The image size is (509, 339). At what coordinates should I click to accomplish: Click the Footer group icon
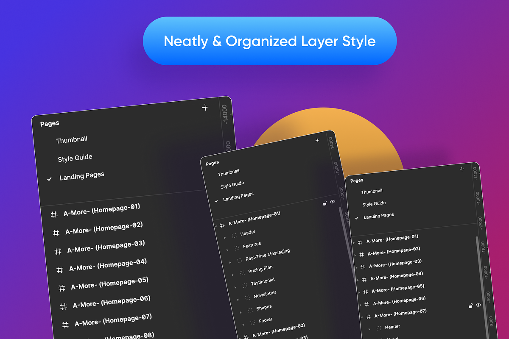pyautogui.click(x=252, y=322)
